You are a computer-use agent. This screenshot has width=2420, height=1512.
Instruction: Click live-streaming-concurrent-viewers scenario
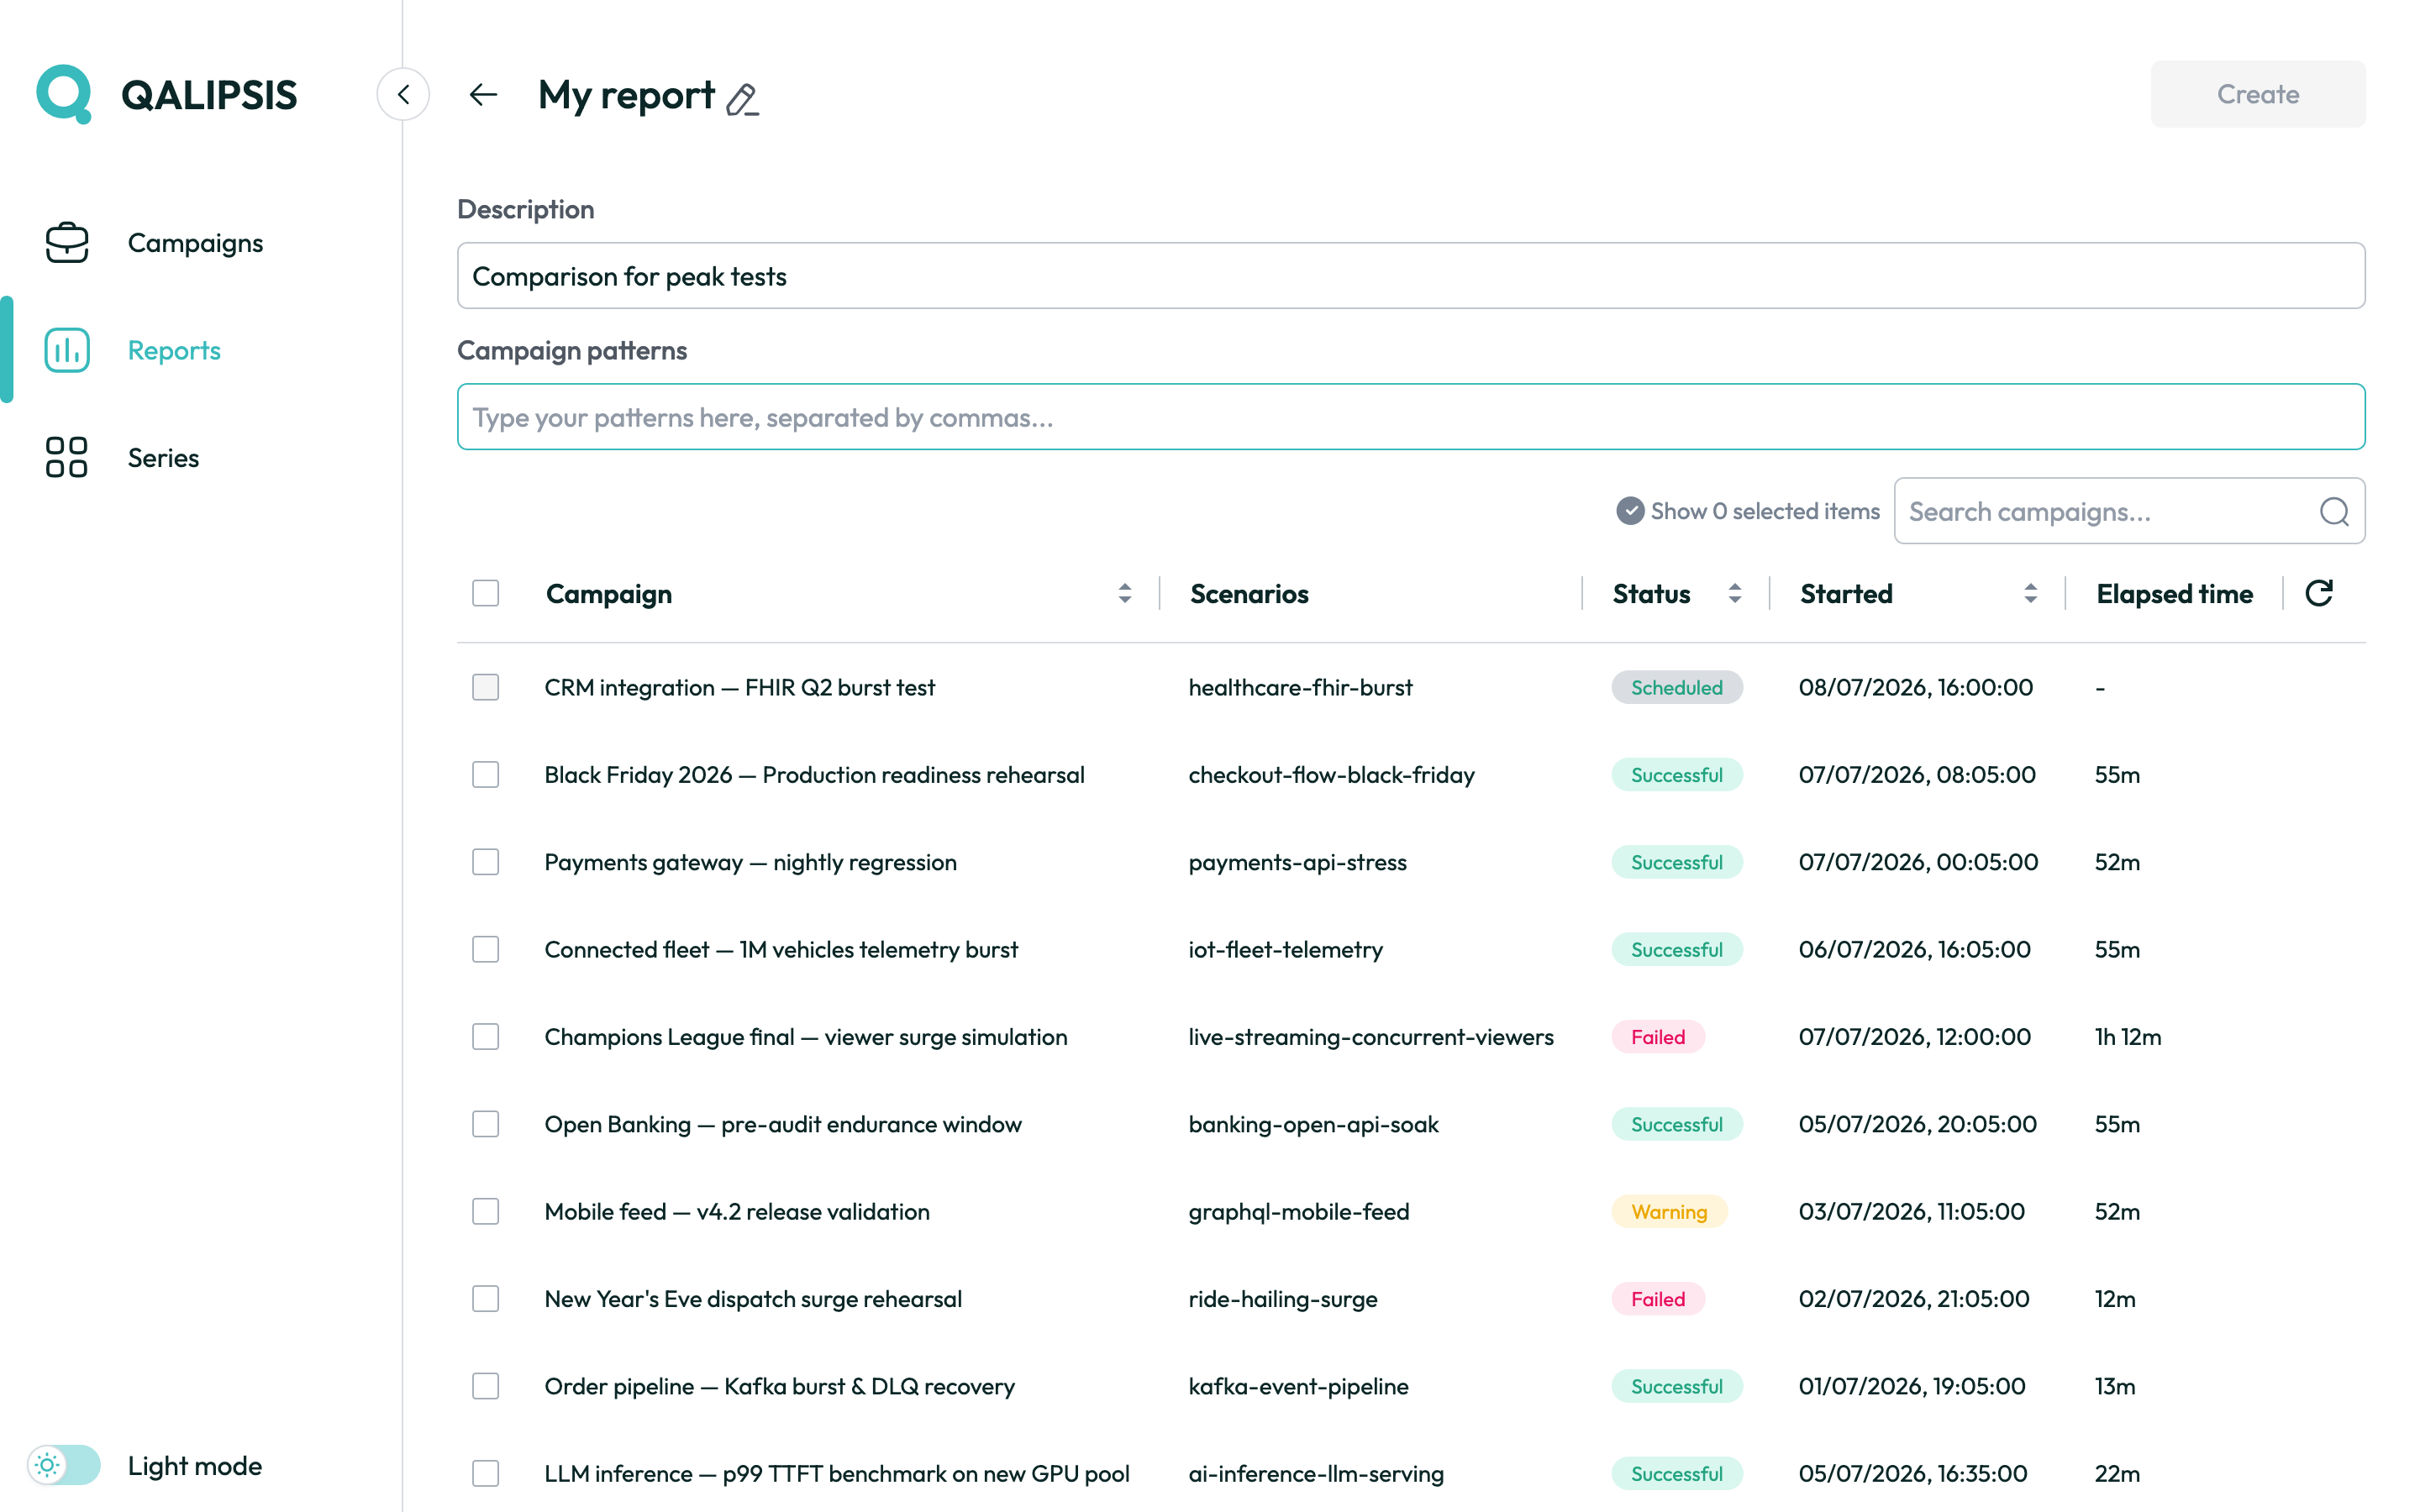pos(1371,1036)
